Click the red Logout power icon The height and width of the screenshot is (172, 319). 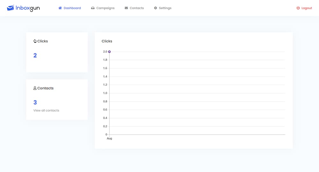pos(298,8)
